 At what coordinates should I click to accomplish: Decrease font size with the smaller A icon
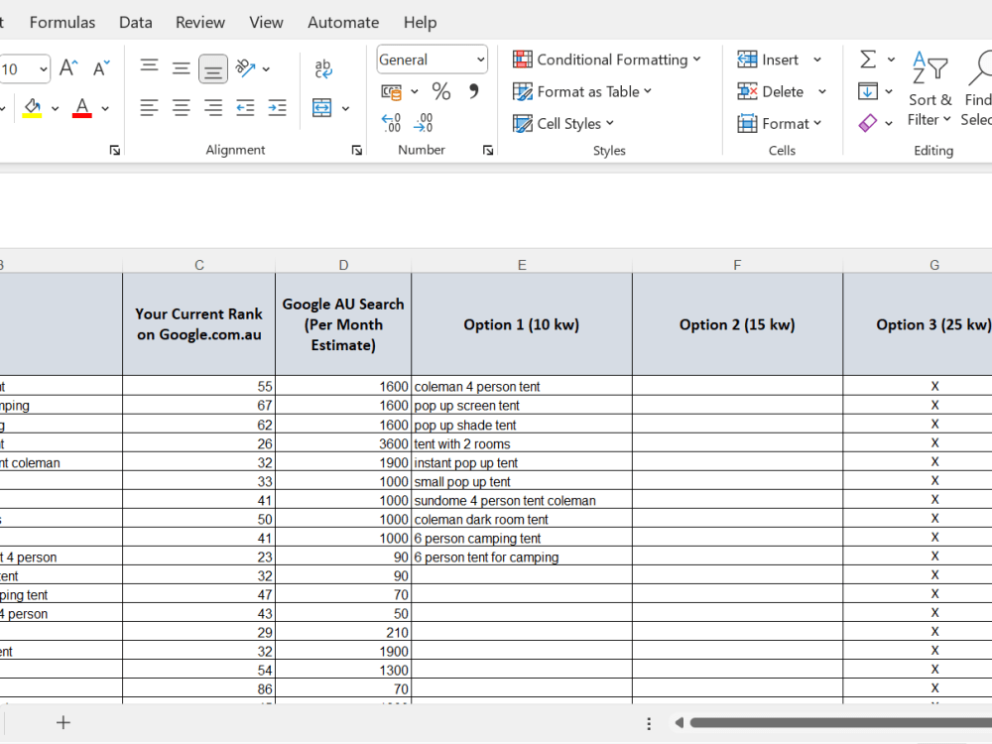(101, 68)
